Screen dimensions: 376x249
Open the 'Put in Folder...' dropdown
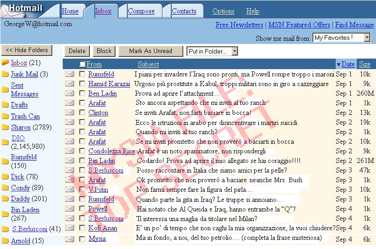(x=212, y=51)
